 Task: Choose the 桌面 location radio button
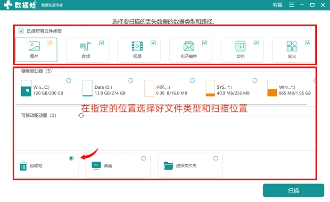144,158
